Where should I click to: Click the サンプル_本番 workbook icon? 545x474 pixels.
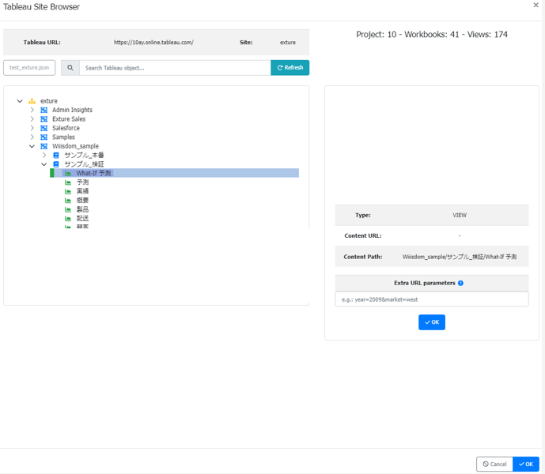pos(56,155)
